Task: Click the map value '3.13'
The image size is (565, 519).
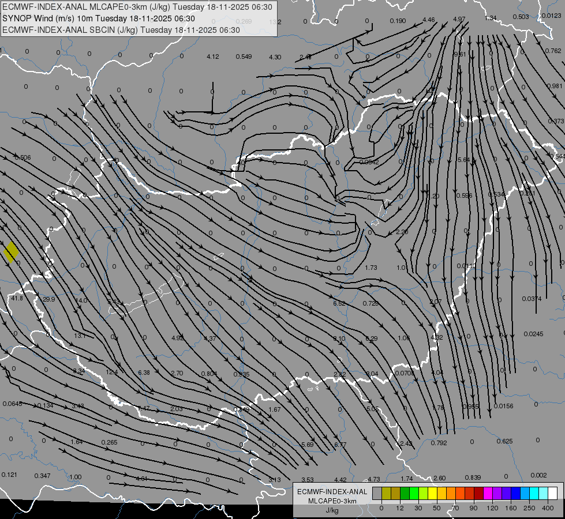Action: (x=275, y=480)
